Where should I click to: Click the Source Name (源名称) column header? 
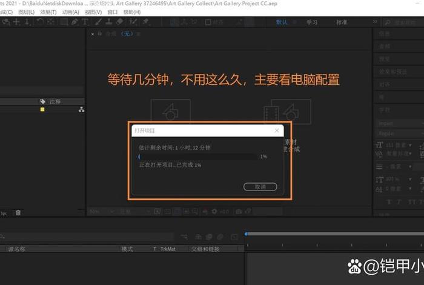coord(16,249)
